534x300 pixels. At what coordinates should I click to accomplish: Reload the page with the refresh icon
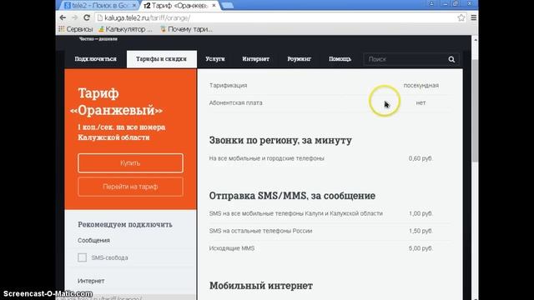87,17
